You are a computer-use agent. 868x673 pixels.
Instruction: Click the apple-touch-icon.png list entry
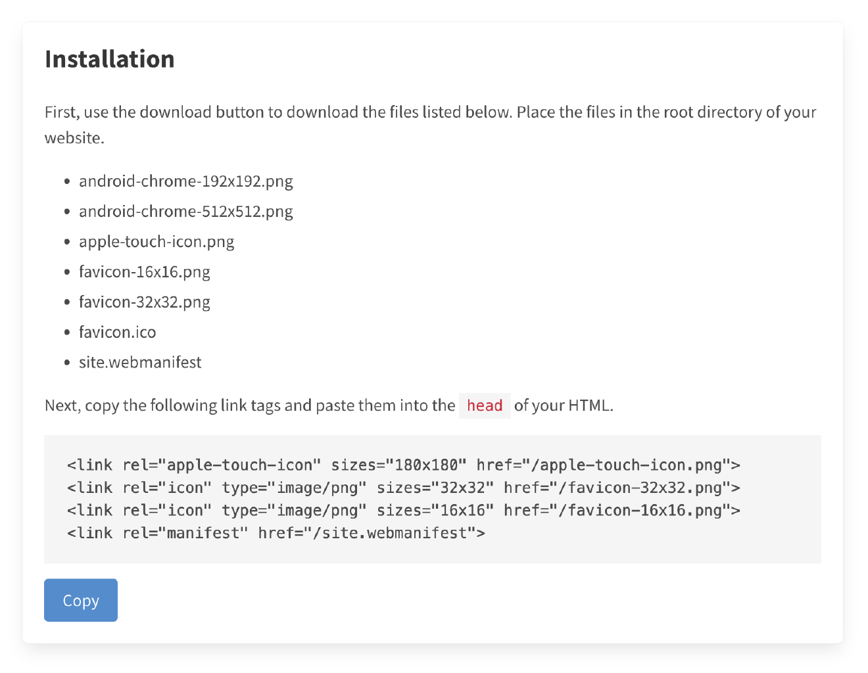pos(156,242)
